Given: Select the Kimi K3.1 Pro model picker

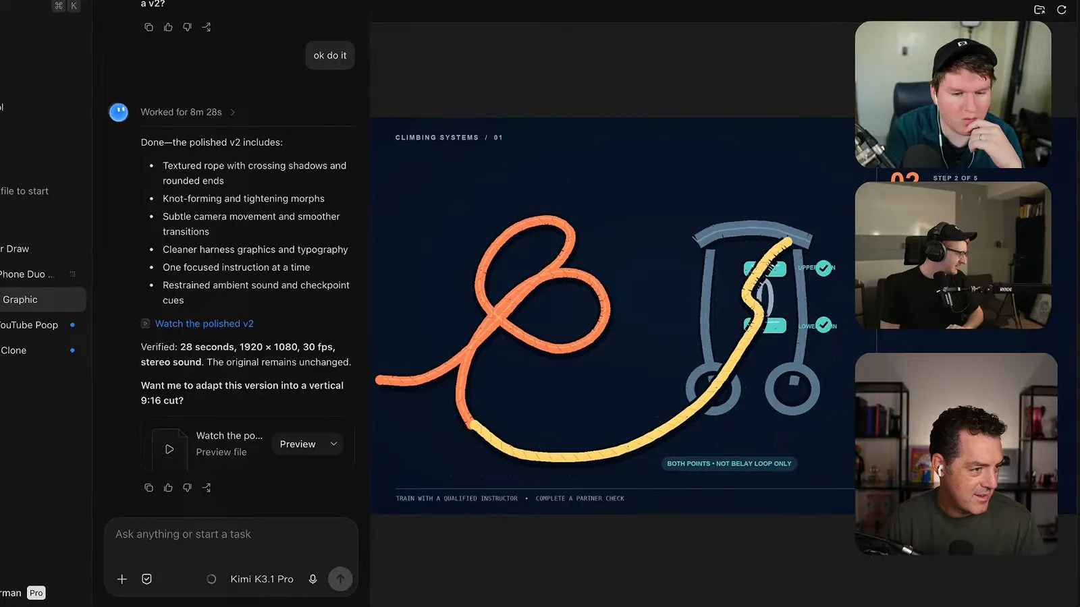Looking at the screenshot, I should (262, 579).
